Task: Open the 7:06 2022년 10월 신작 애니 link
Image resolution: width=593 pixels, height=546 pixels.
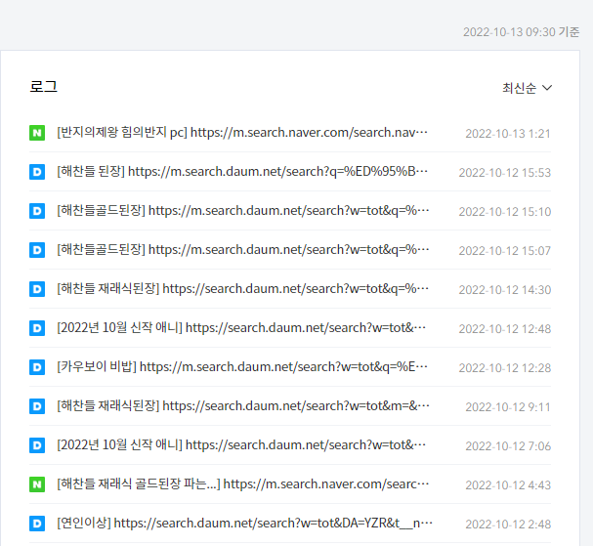Action: [241, 445]
